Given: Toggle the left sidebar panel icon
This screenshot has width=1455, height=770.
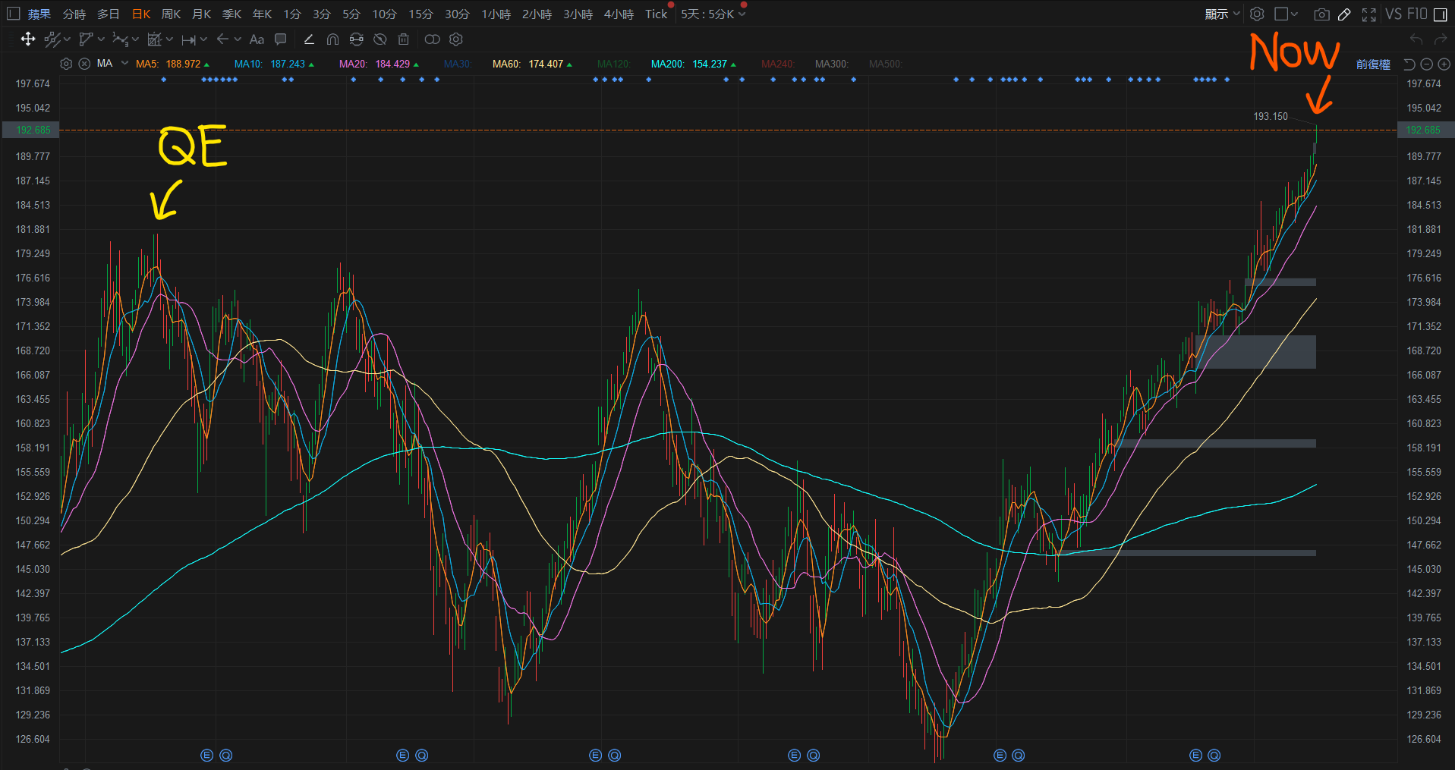Looking at the screenshot, I should (13, 14).
